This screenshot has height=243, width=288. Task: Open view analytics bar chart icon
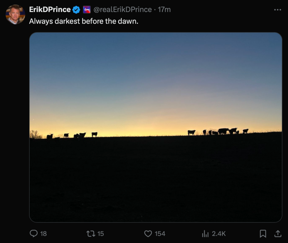205,234
